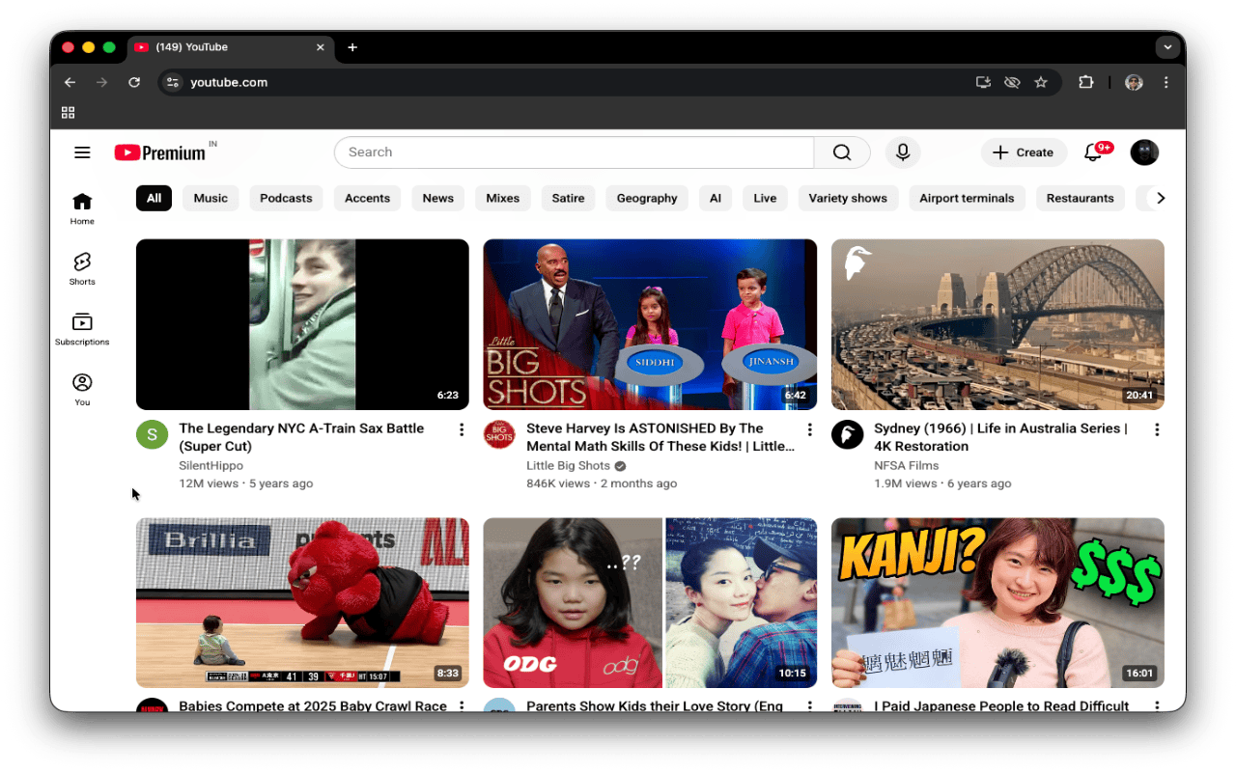
Task: View site information icon in address bar
Action: click(x=172, y=83)
